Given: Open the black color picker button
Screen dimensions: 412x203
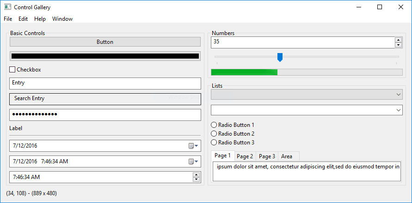Looking at the screenshot, I should (x=105, y=56).
